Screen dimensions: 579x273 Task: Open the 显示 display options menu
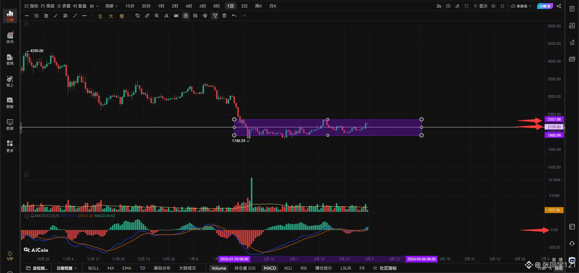click(481, 6)
